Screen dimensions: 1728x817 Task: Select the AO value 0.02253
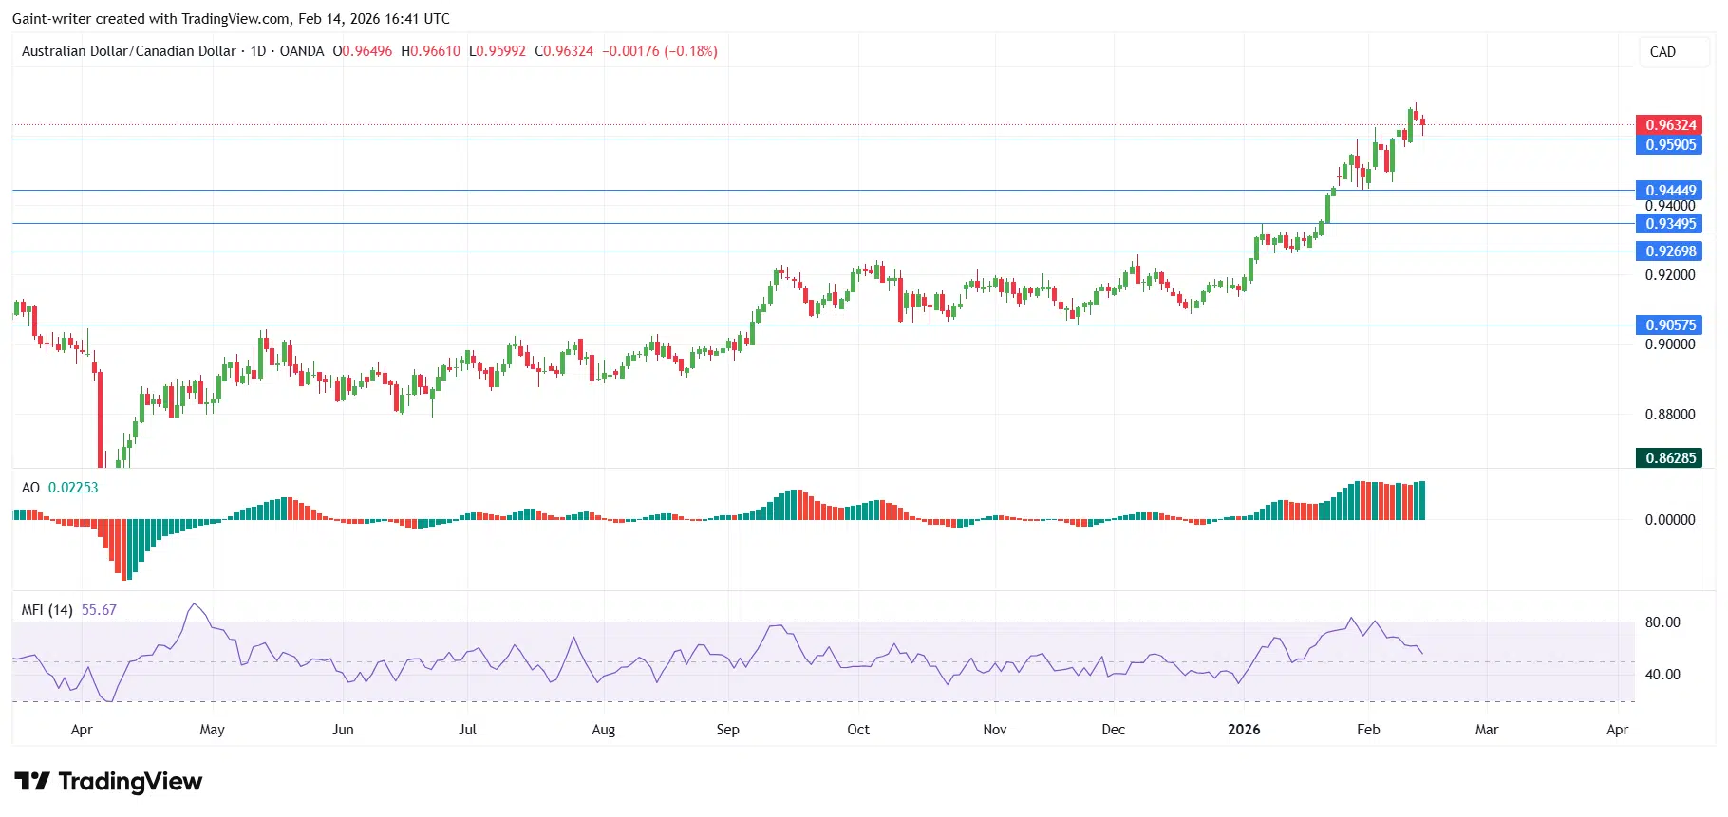pyautogui.click(x=73, y=488)
